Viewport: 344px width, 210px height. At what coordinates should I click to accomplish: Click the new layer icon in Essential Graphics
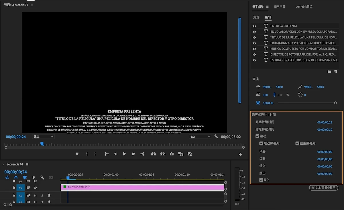[x=336, y=71]
